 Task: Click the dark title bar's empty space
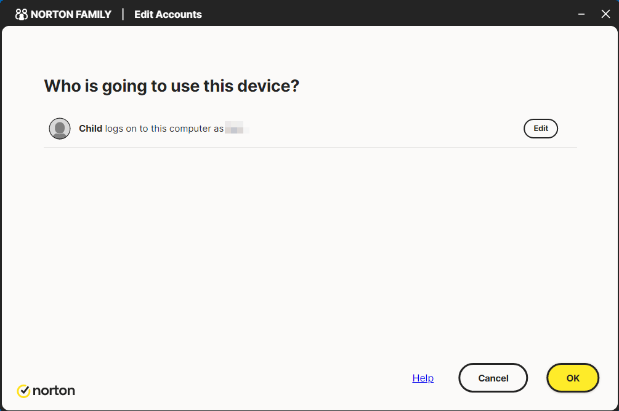pos(387,14)
